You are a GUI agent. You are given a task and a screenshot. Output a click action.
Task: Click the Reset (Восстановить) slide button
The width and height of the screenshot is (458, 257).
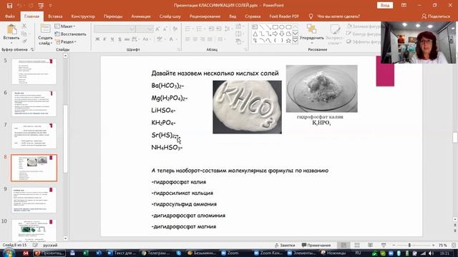tap(70, 34)
